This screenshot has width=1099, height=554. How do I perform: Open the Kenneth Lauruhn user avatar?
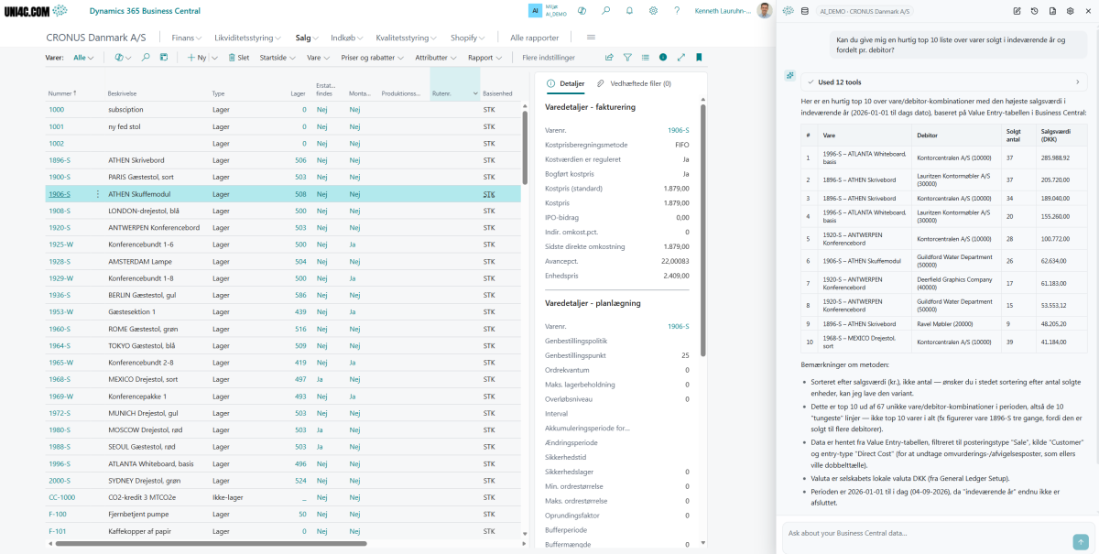click(x=765, y=11)
